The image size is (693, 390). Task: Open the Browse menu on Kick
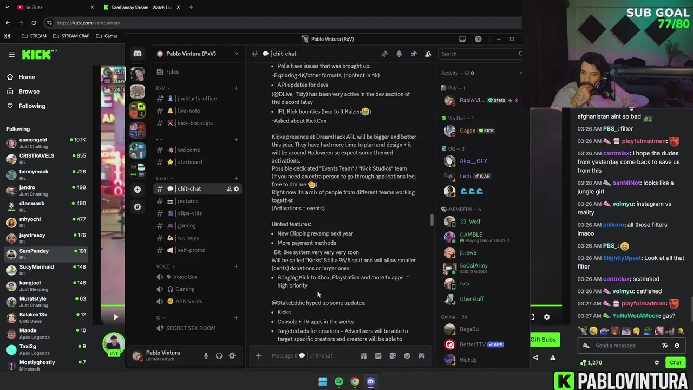[23, 92]
